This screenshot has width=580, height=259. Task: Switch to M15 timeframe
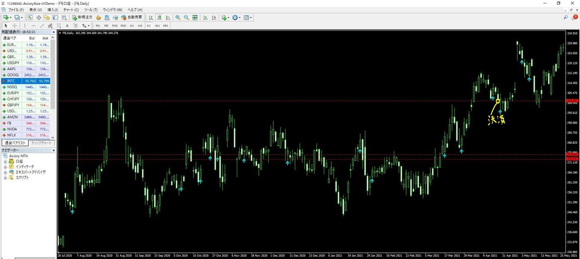pyautogui.click(x=115, y=26)
